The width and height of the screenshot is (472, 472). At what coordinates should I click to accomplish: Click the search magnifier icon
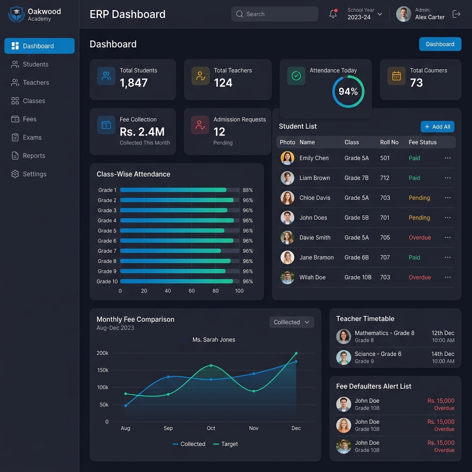[240, 14]
